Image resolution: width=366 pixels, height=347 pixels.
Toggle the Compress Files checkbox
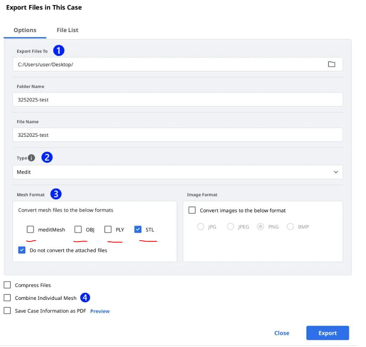pyautogui.click(x=7, y=285)
